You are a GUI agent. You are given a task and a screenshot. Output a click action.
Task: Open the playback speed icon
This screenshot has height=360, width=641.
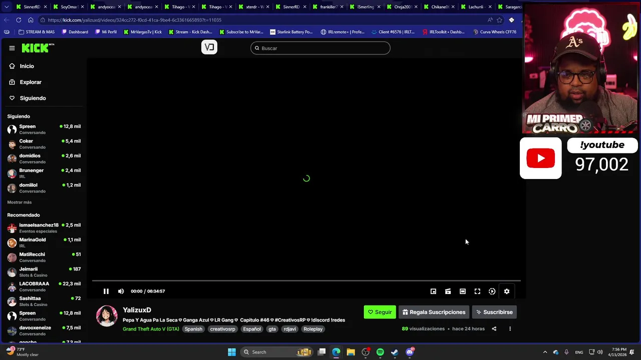pos(492,291)
